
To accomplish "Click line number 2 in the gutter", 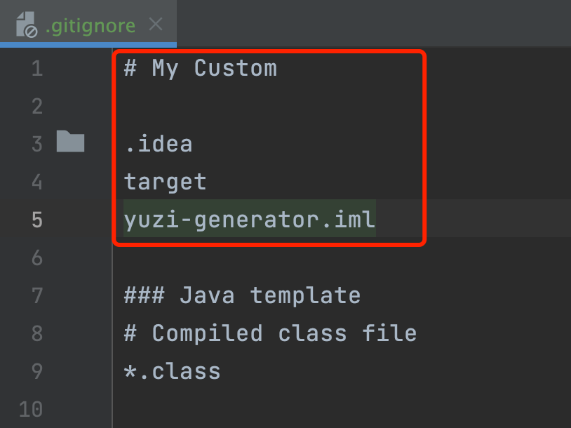I will (36, 107).
